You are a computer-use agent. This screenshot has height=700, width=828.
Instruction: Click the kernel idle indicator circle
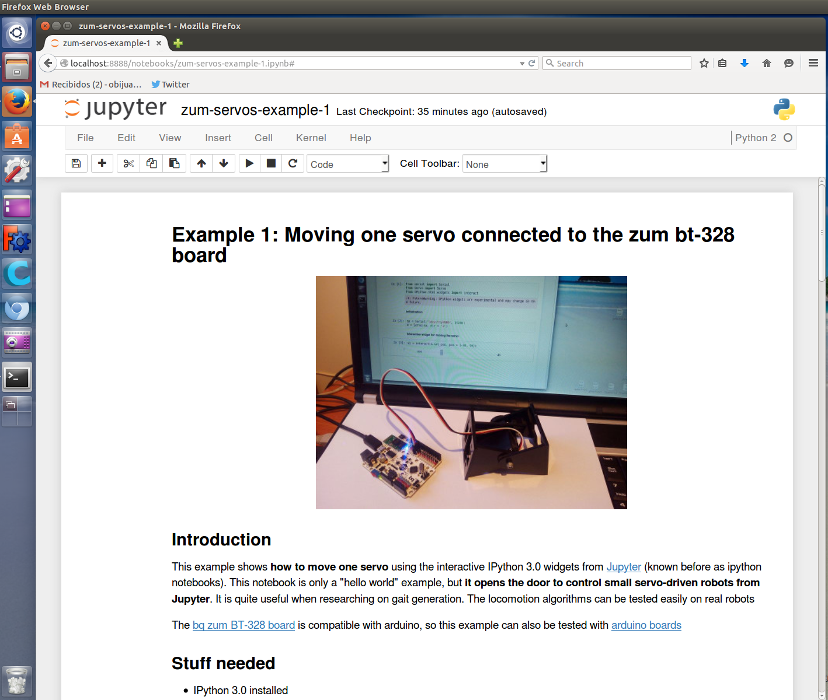(x=788, y=138)
